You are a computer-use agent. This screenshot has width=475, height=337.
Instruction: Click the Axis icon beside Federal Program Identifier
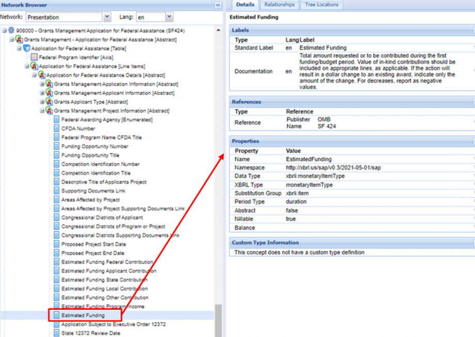[x=35, y=57]
